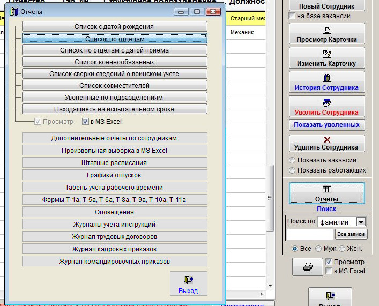Open 'Произвольная выборка в MS Excel'
The width and height of the screenshot is (379, 306).
click(115, 151)
